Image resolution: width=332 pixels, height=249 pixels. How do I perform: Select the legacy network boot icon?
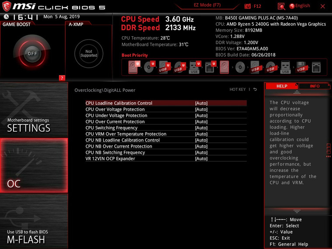pyautogui.click(x=316, y=67)
